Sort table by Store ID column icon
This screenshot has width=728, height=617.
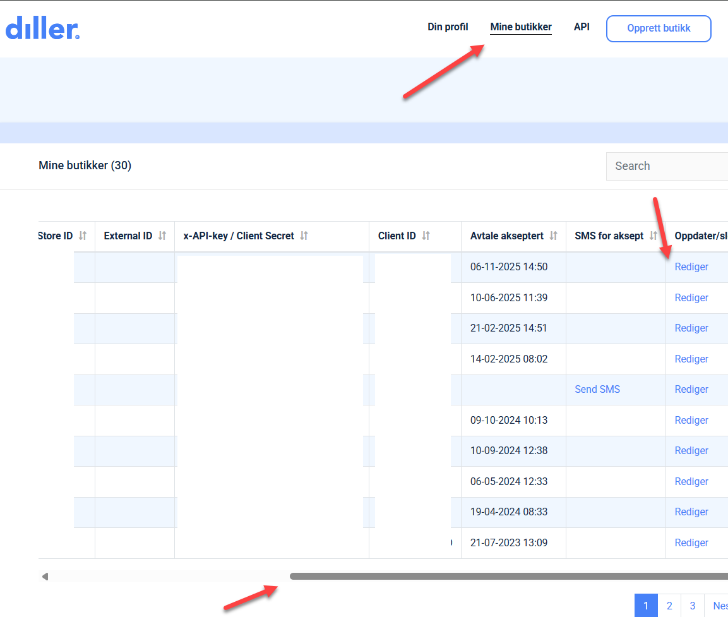[x=83, y=236]
